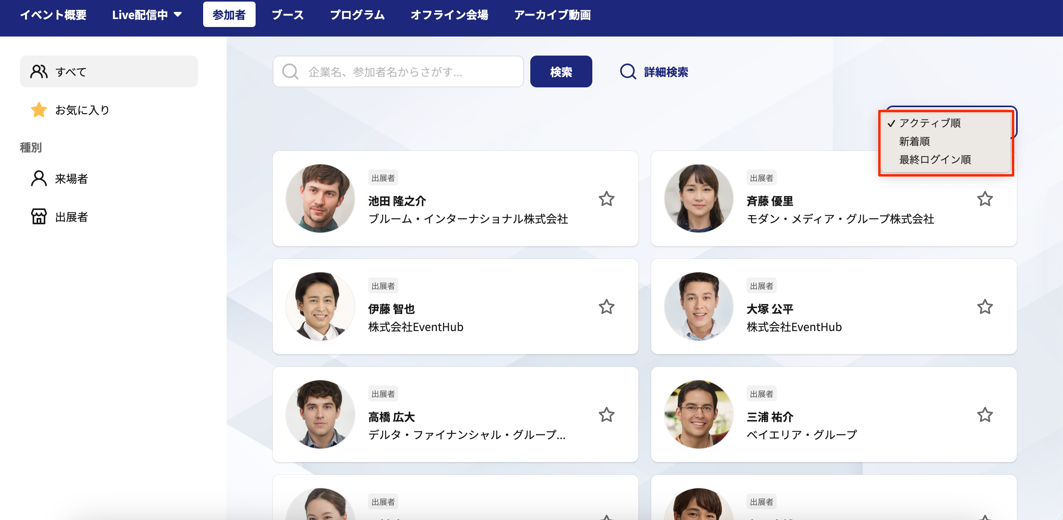The width and height of the screenshot is (1063, 520).
Task: Click the name 大塚 公平
Action: coord(770,309)
